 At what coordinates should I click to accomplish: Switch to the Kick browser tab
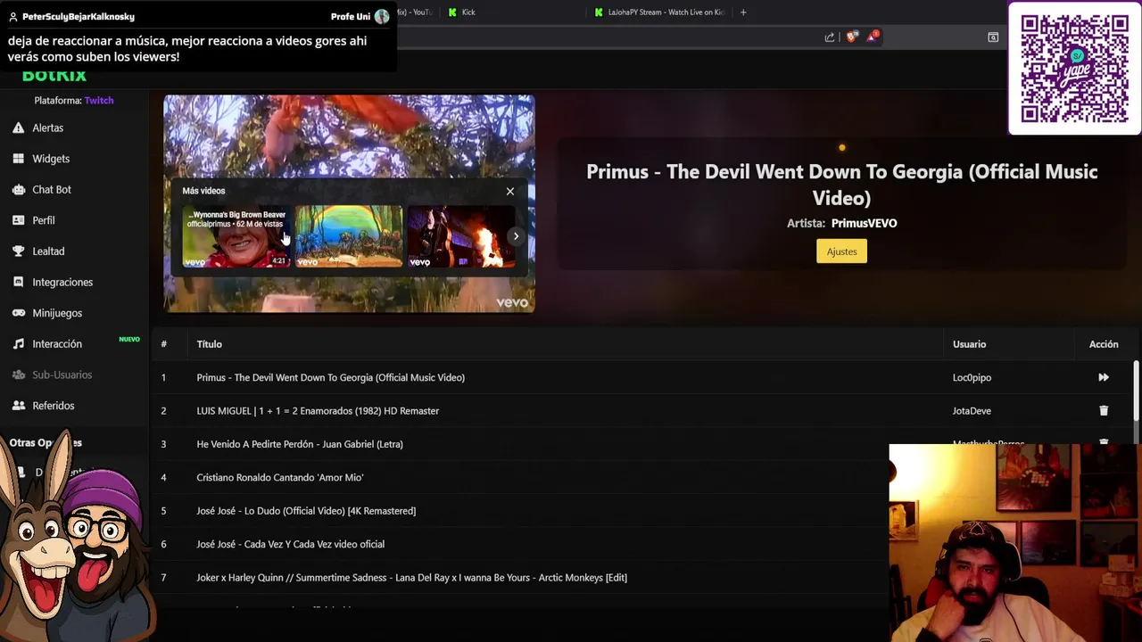[468, 12]
